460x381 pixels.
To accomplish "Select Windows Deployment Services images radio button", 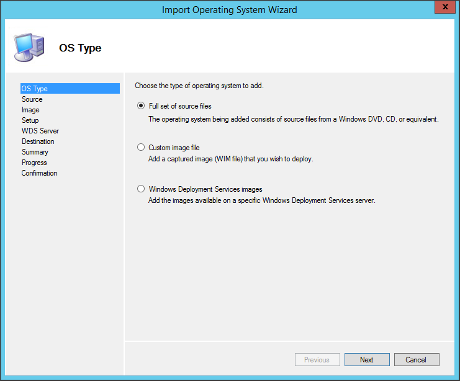I will pos(141,189).
